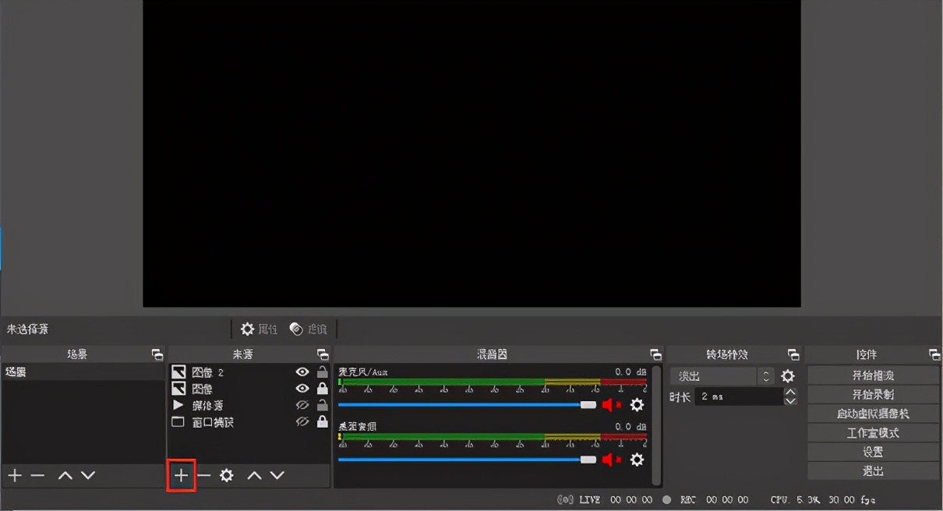This screenshot has height=511, width=943.
Task: Open the Mic/Aux audio settings gear
Action: 637,405
